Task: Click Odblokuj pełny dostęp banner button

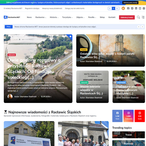Action: point(130,3)
